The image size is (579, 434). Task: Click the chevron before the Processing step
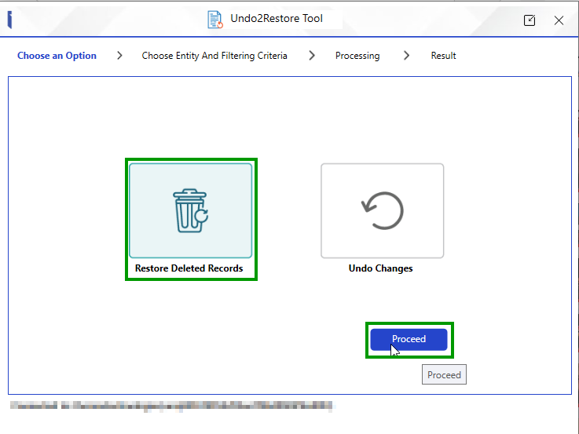312,56
